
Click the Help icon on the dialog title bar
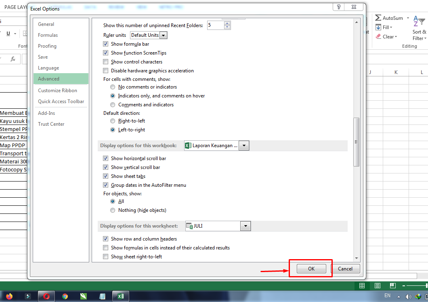(x=338, y=6)
